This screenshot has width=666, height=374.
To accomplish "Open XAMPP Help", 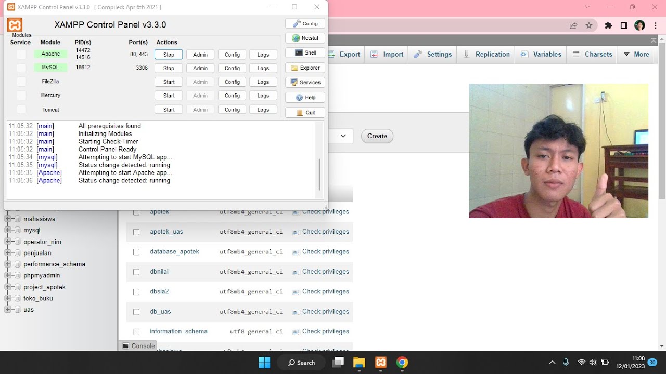I will (x=305, y=97).
